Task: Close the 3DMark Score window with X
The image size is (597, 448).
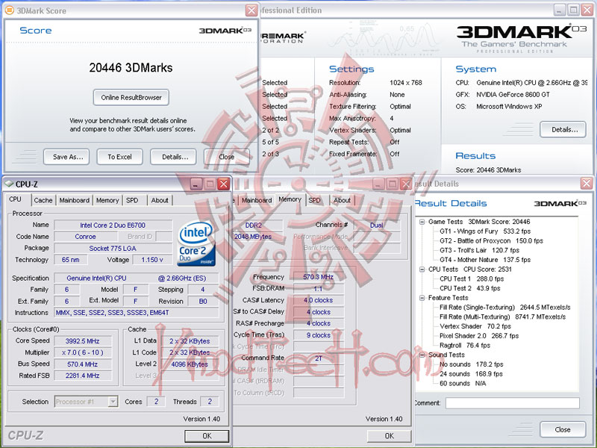Action: 251,10
